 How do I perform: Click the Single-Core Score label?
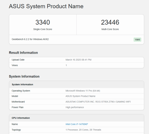click(x=43, y=29)
